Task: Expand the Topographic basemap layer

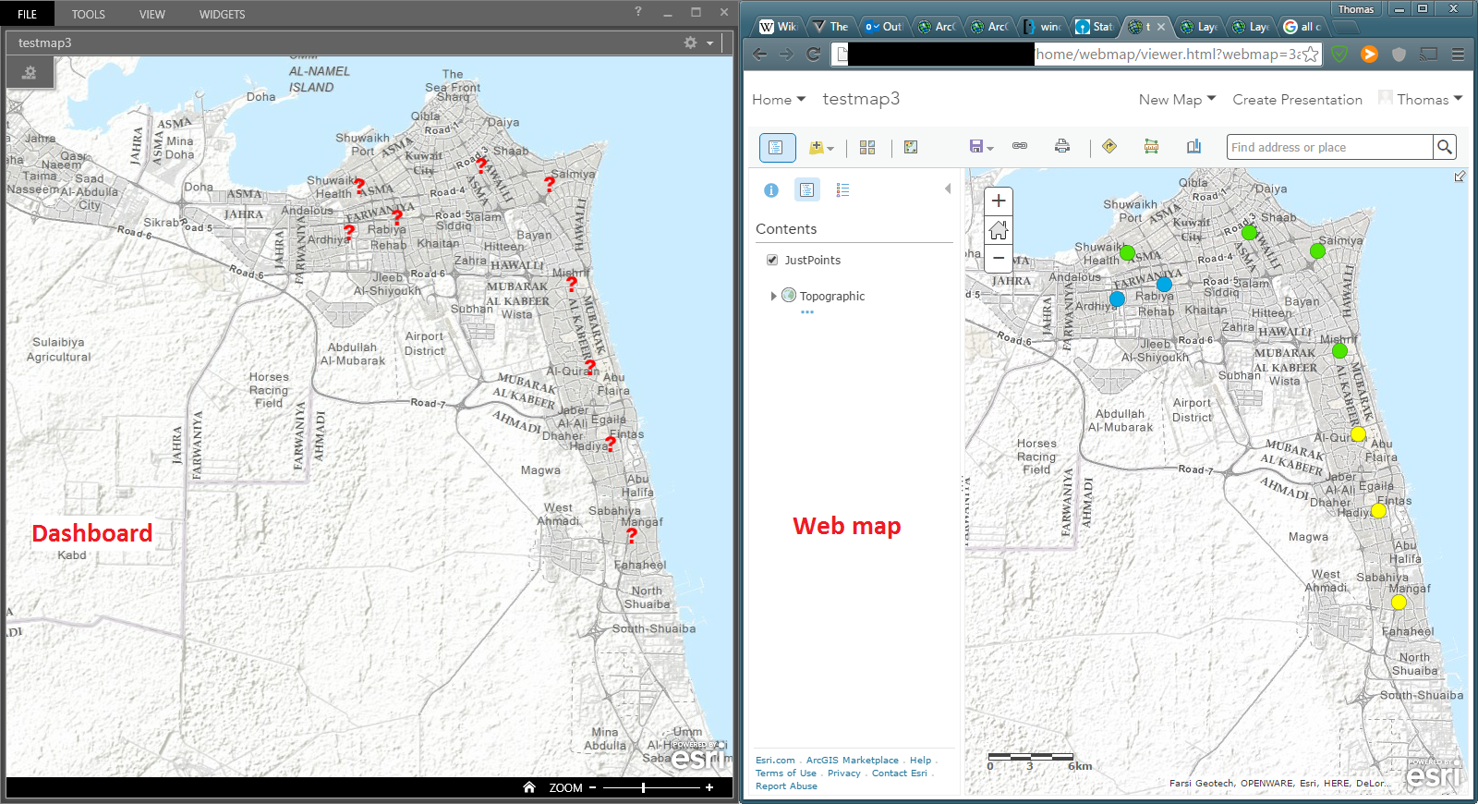Action: click(x=774, y=296)
